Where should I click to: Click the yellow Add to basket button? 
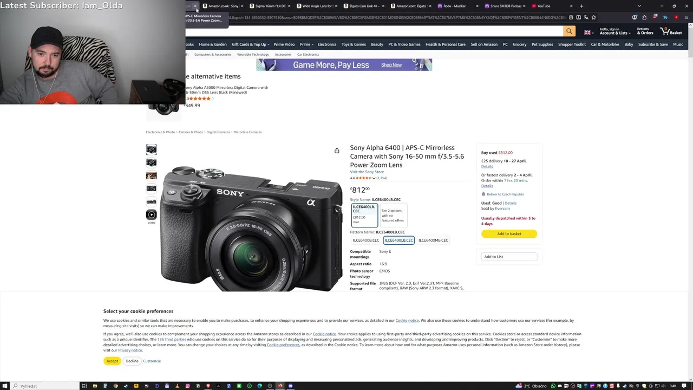[509, 234]
